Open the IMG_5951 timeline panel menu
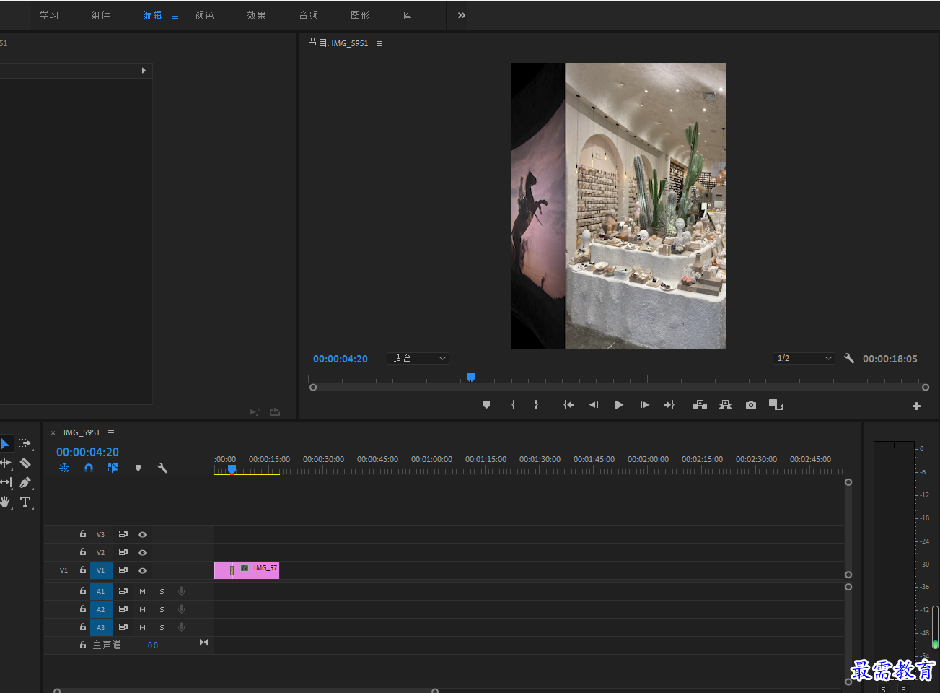Viewport: 940px width, 693px height. tap(111, 432)
